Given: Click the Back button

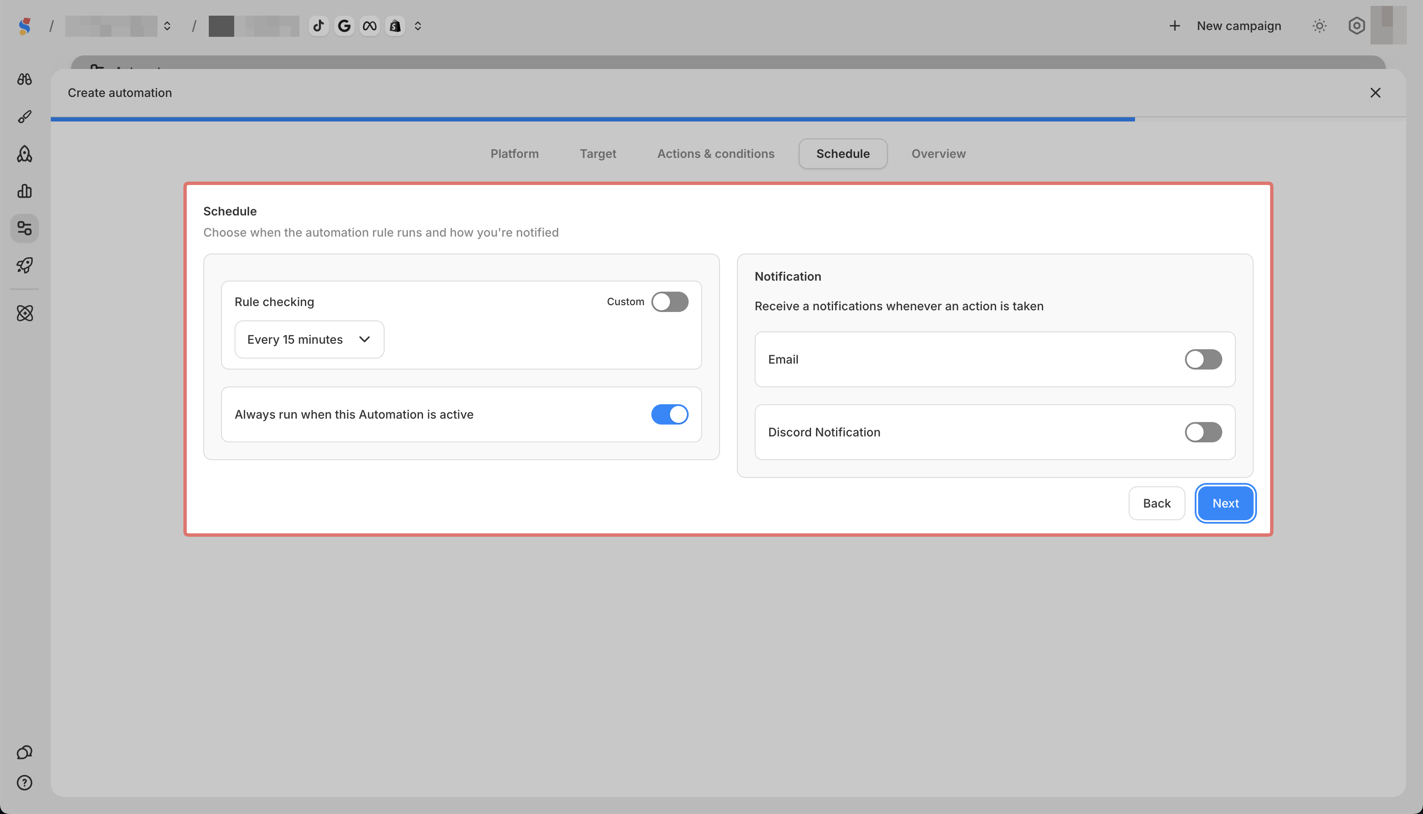Looking at the screenshot, I should pyautogui.click(x=1156, y=503).
